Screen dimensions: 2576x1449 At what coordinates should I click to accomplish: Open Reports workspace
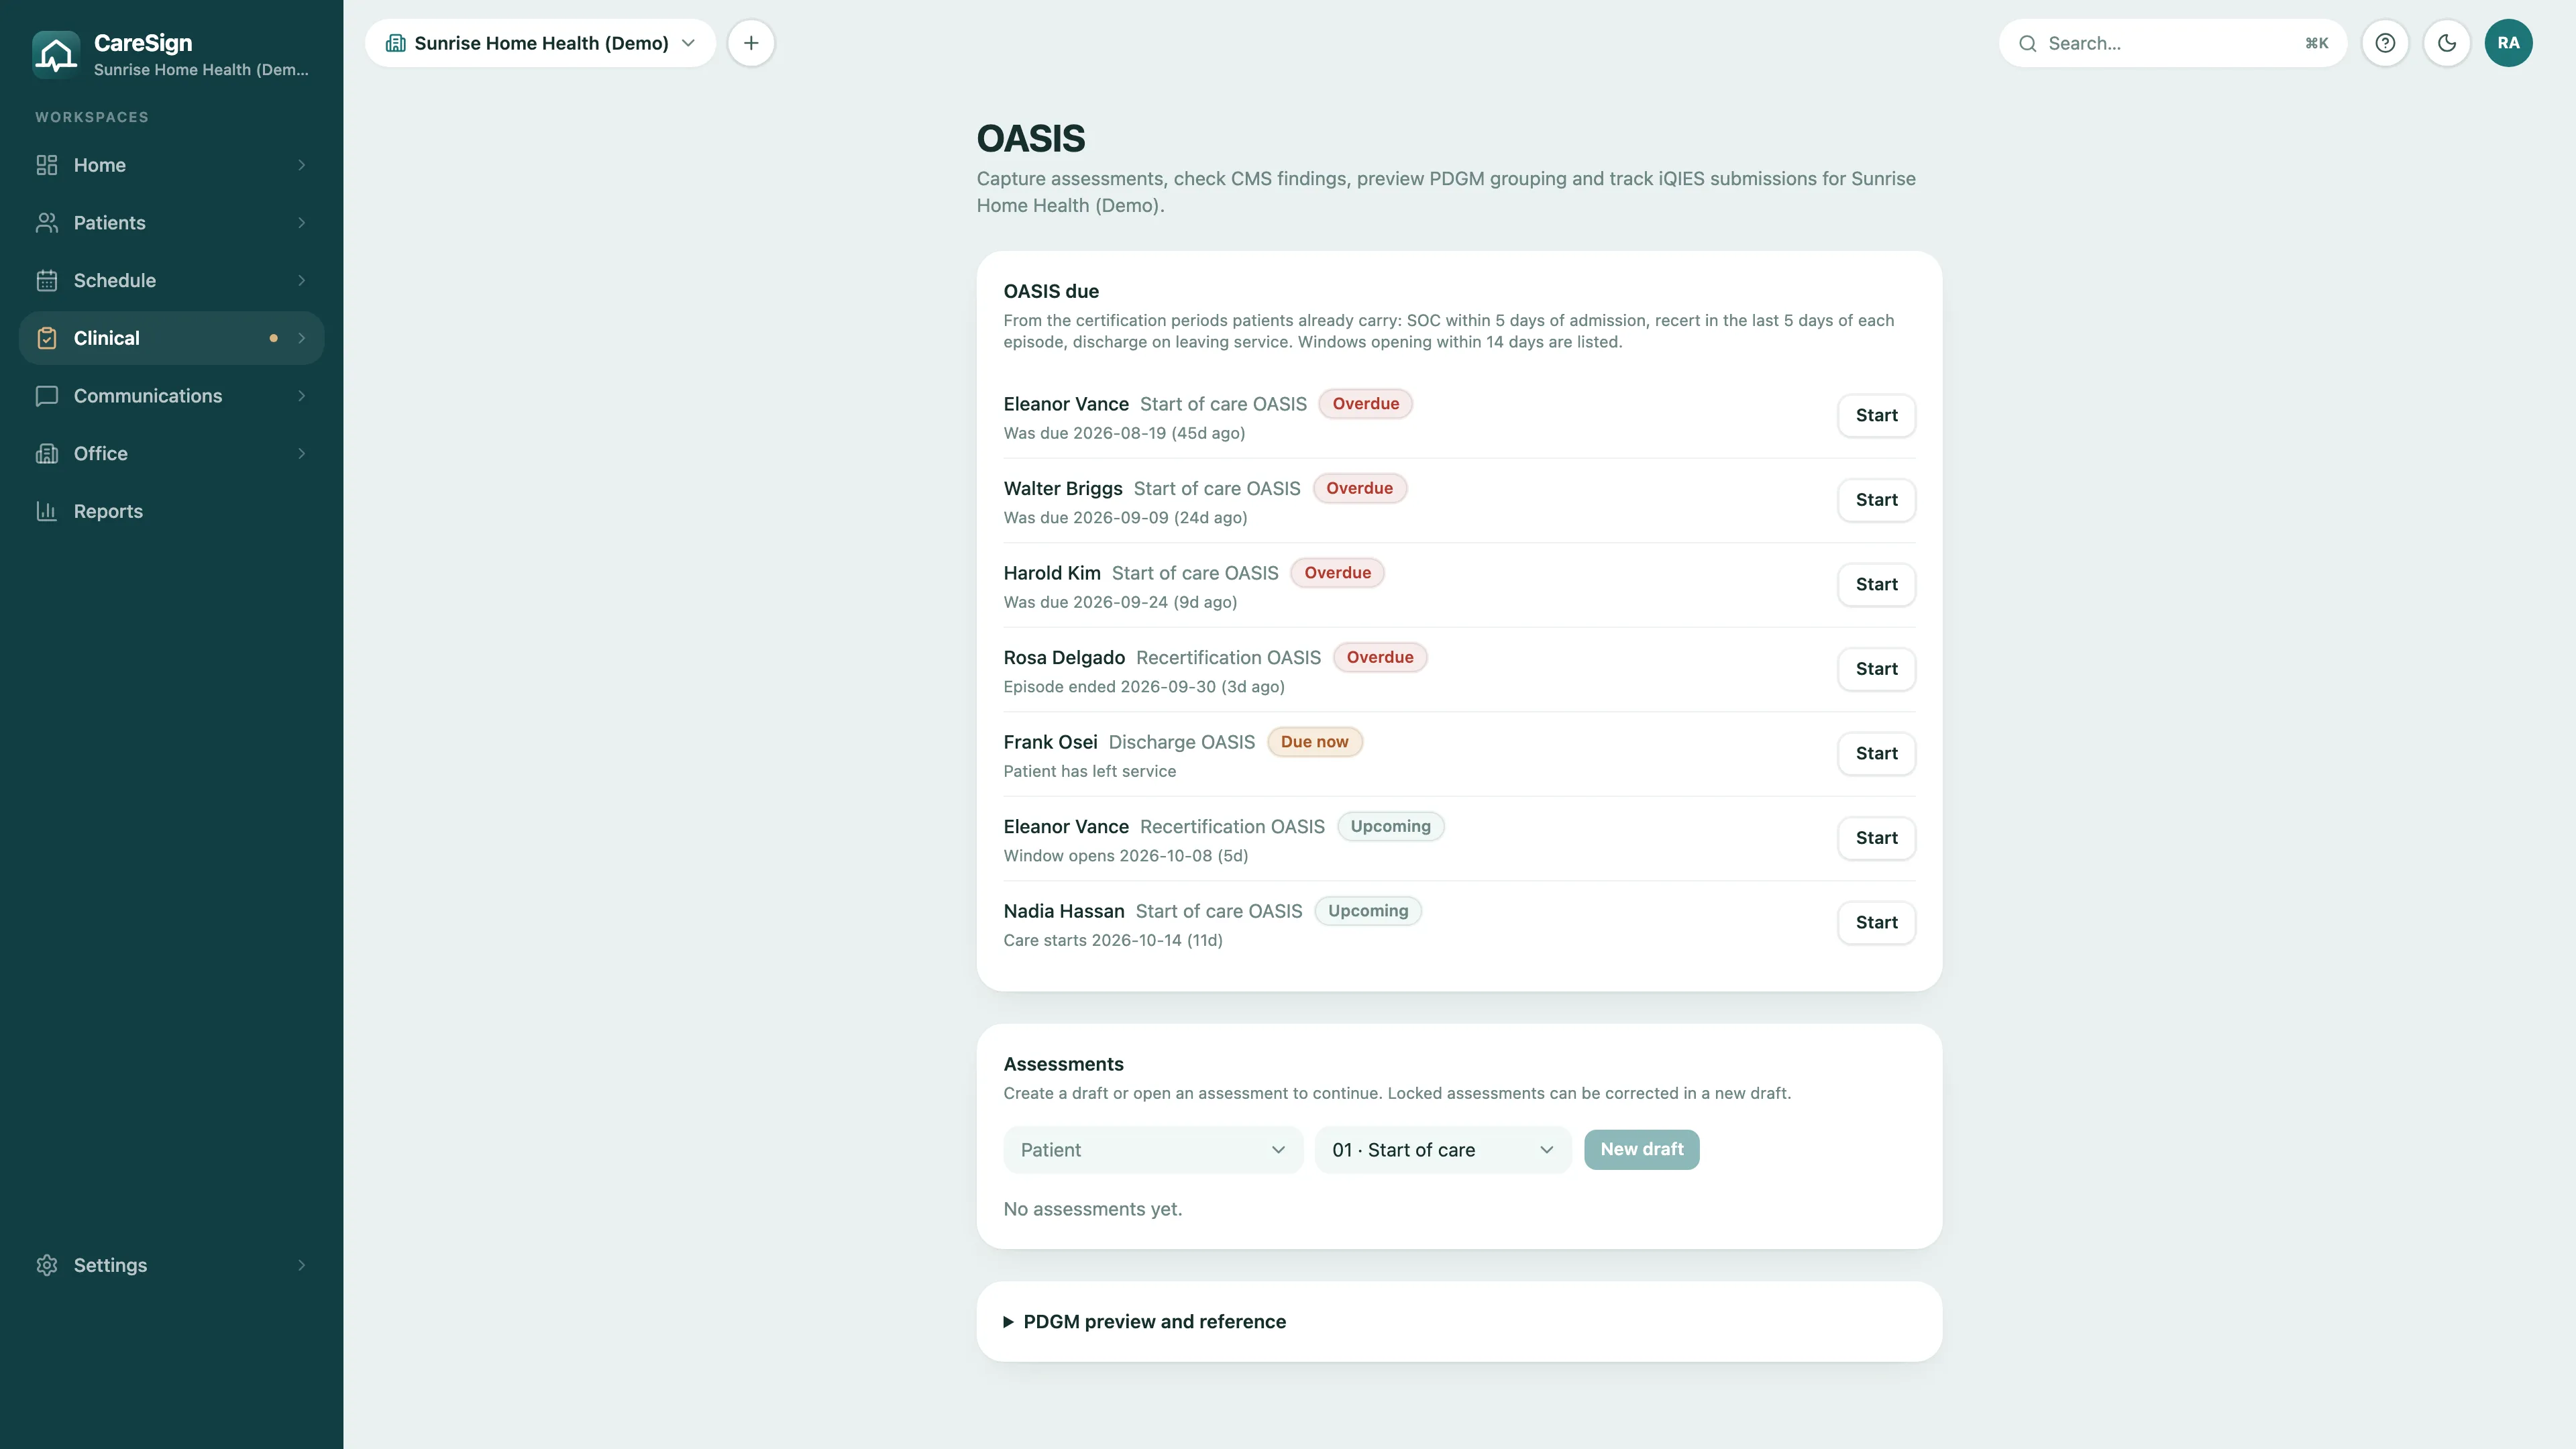[x=172, y=511]
